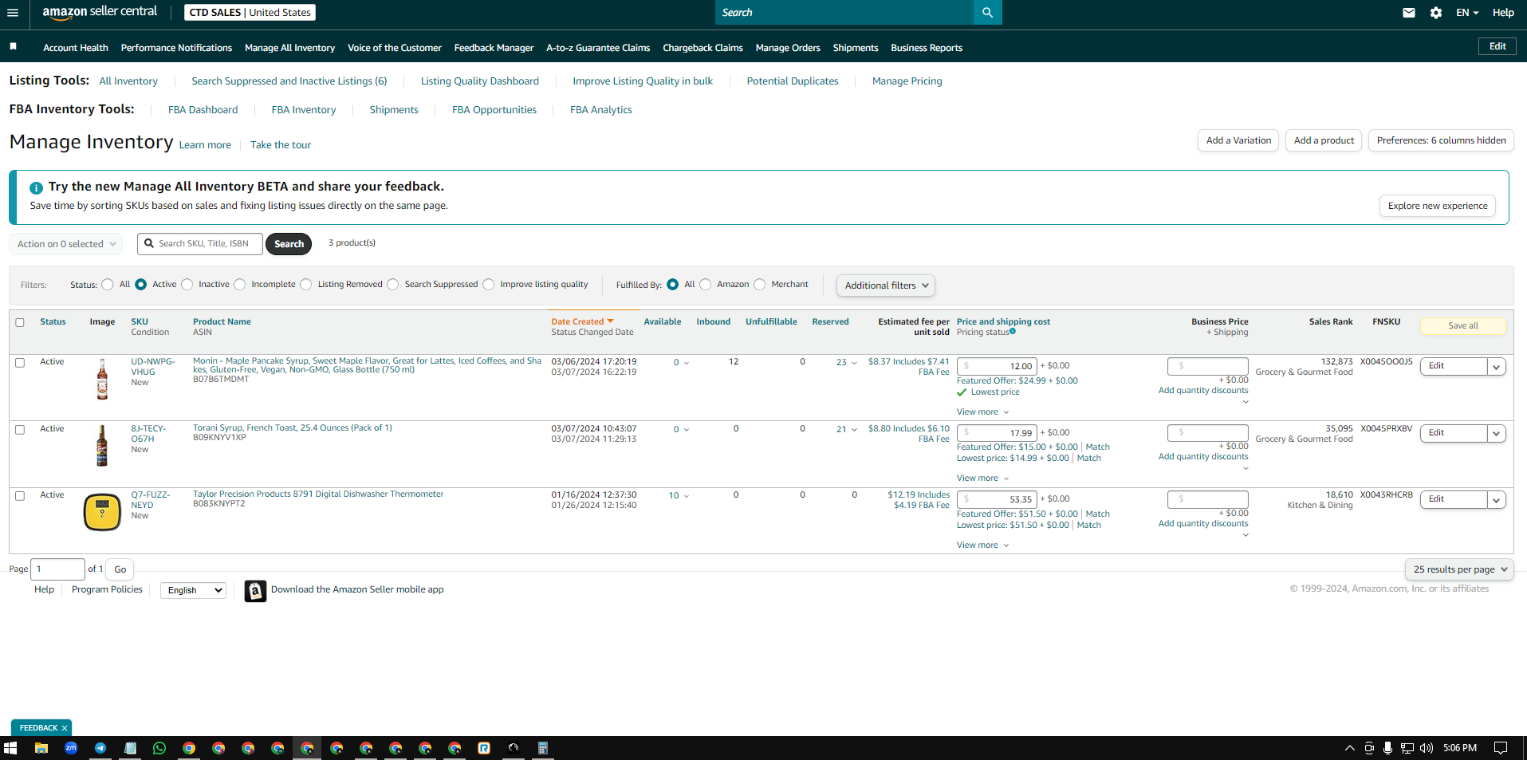Image resolution: width=1527 pixels, height=760 pixels.
Task: Switch to FBA Inventory tool
Action: [x=304, y=110]
